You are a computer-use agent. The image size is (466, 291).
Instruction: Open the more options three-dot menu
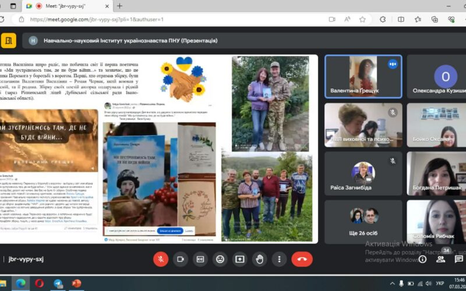280,259
